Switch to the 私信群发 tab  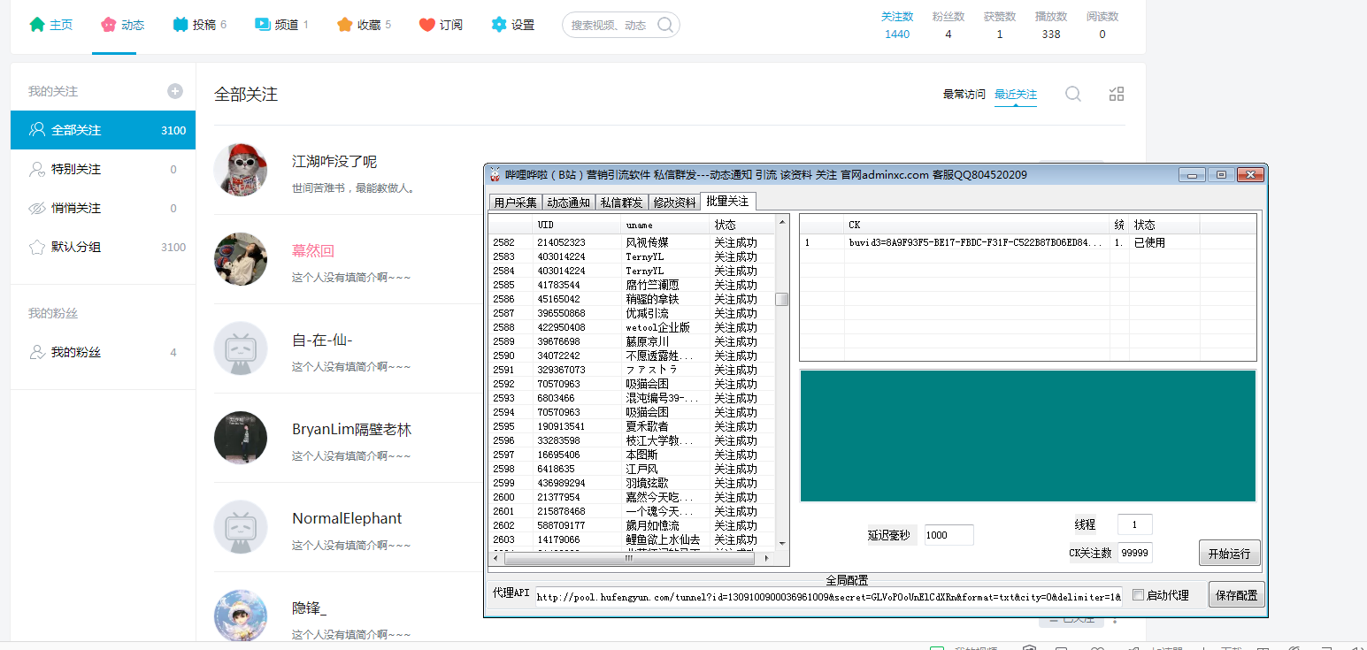point(622,203)
